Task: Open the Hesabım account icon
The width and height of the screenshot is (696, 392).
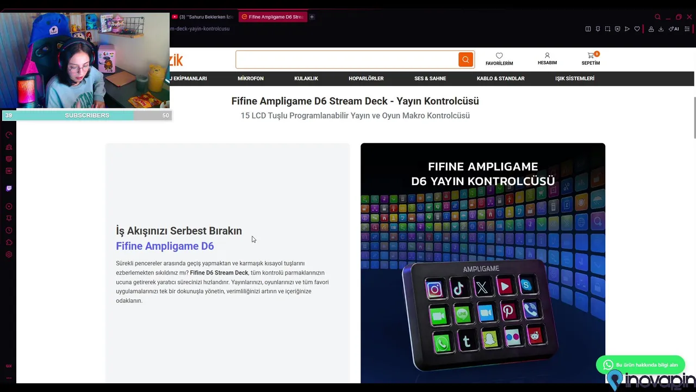Action: pos(547,56)
